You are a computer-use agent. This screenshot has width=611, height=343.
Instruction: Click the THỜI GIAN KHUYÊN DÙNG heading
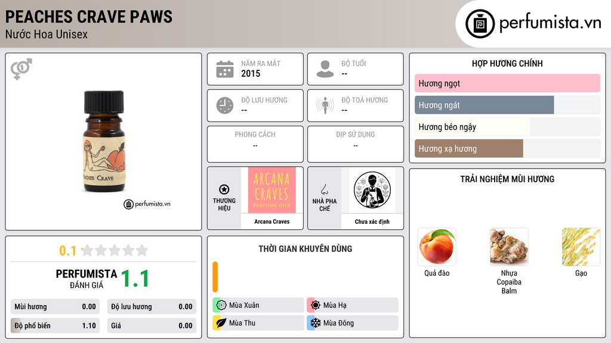[305, 249]
